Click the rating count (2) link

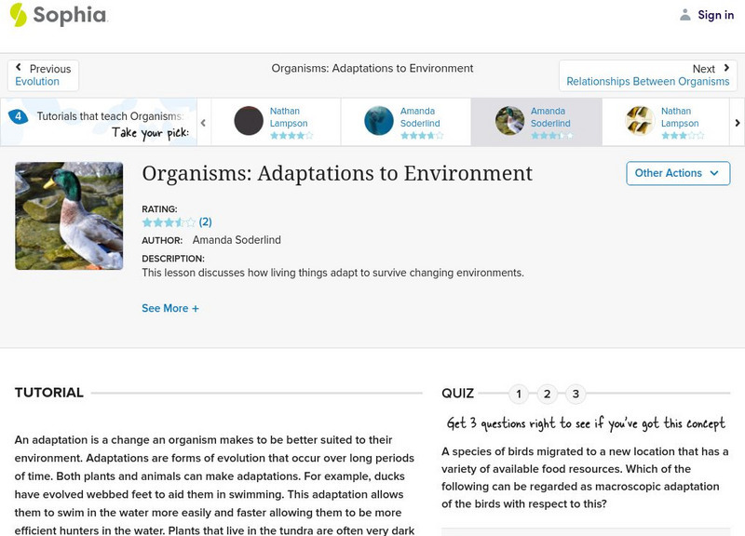206,222
